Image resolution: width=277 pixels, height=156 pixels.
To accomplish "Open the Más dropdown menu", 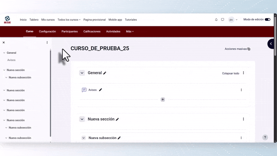I will (x=130, y=32).
